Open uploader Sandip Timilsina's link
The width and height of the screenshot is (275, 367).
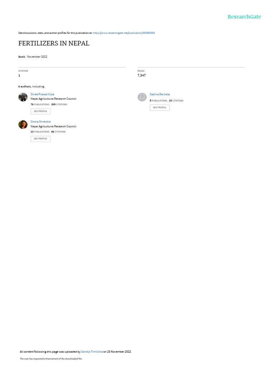[92, 352]
